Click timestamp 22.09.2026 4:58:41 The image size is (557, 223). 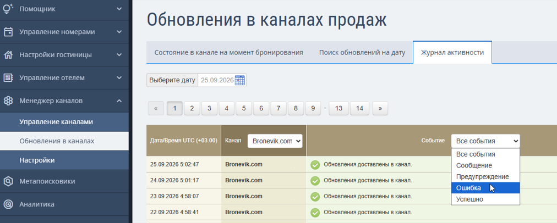(174, 212)
